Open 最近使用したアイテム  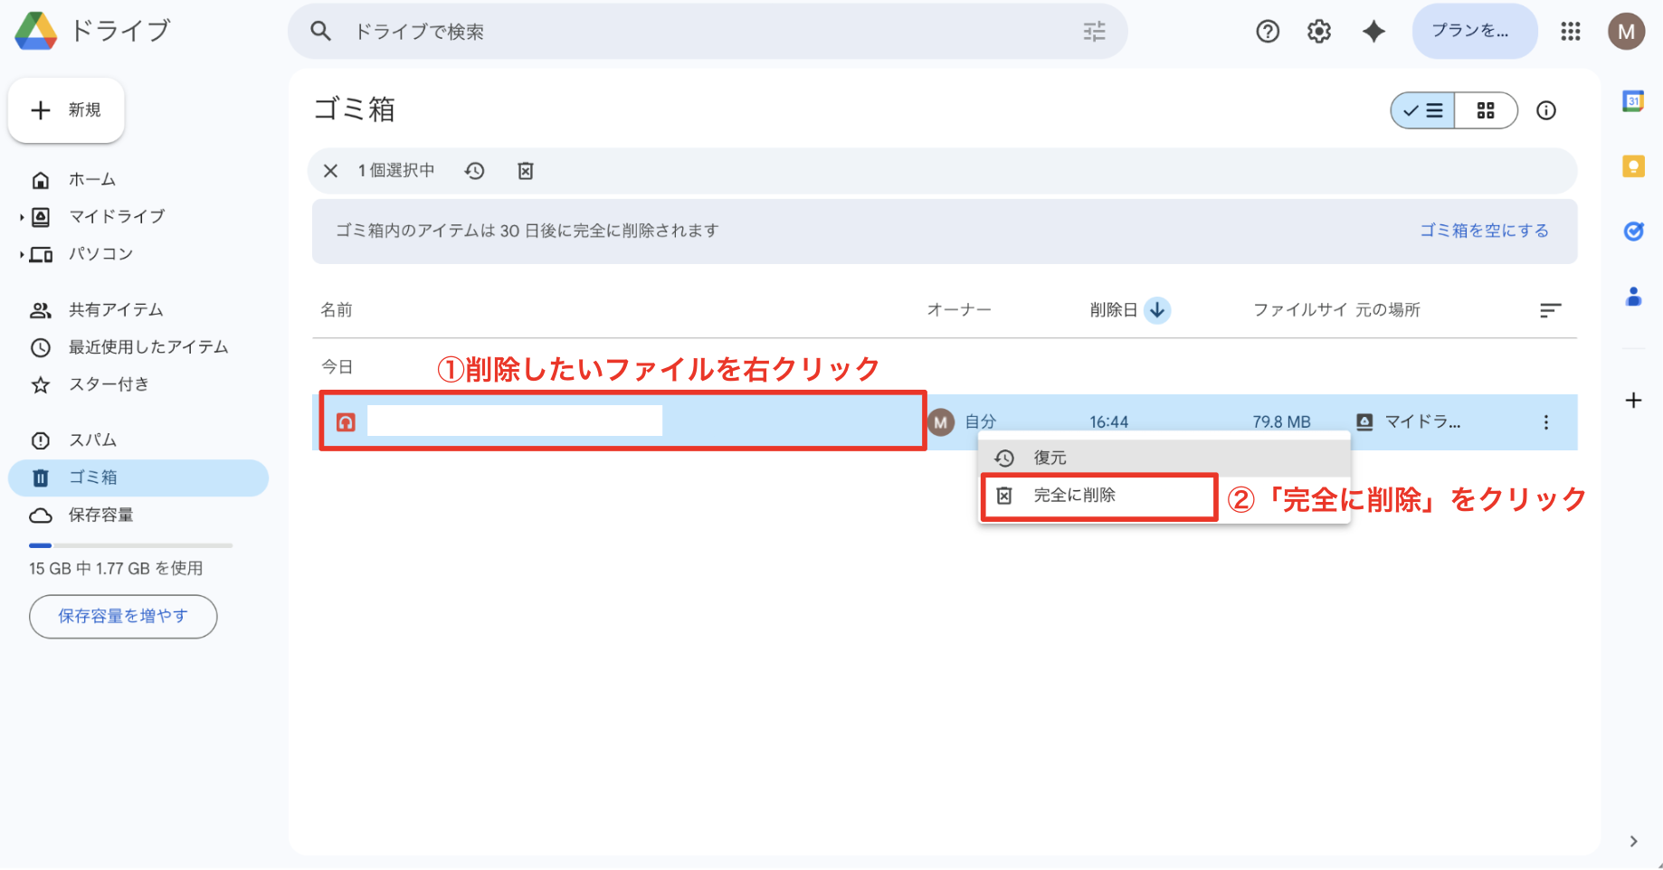click(x=148, y=347)
